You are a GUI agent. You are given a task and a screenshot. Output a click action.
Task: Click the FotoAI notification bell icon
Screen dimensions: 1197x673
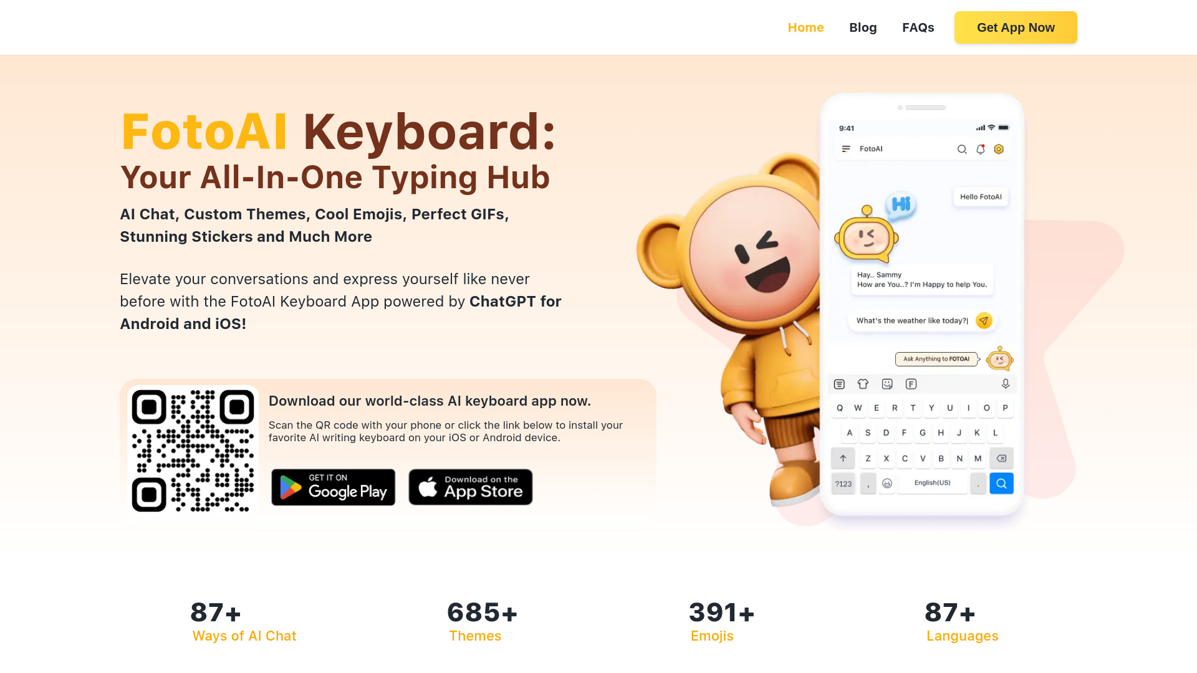[x=980, y=149]
